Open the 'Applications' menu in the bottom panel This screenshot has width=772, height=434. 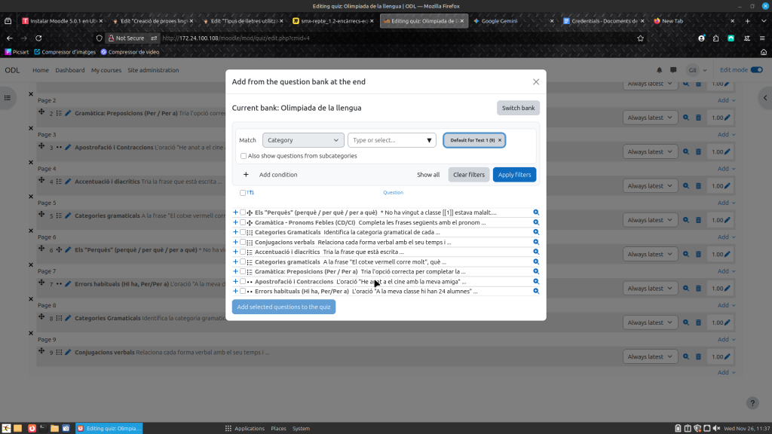(x=244, y=428)
